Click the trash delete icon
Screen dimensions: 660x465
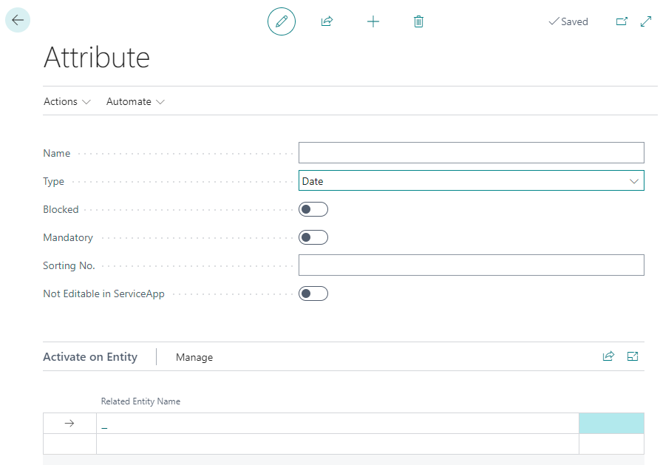[x=418, y=21]
